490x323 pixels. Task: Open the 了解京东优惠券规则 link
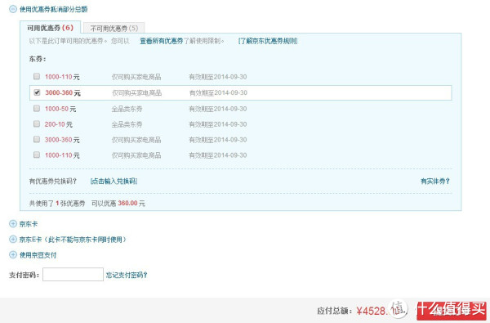tap(268, 41)
